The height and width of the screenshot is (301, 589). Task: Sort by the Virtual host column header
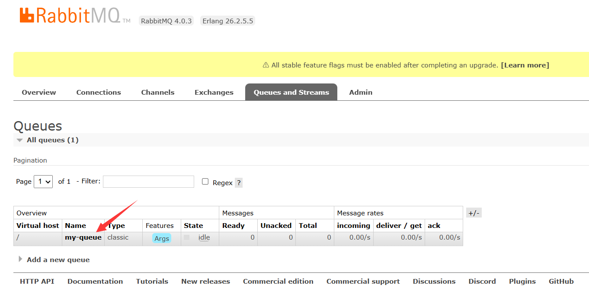click(x=38, y=226)
